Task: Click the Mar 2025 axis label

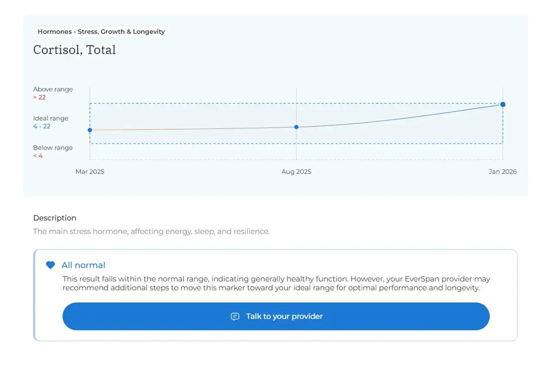Action: pyautogui.click(x=90, y=172)
